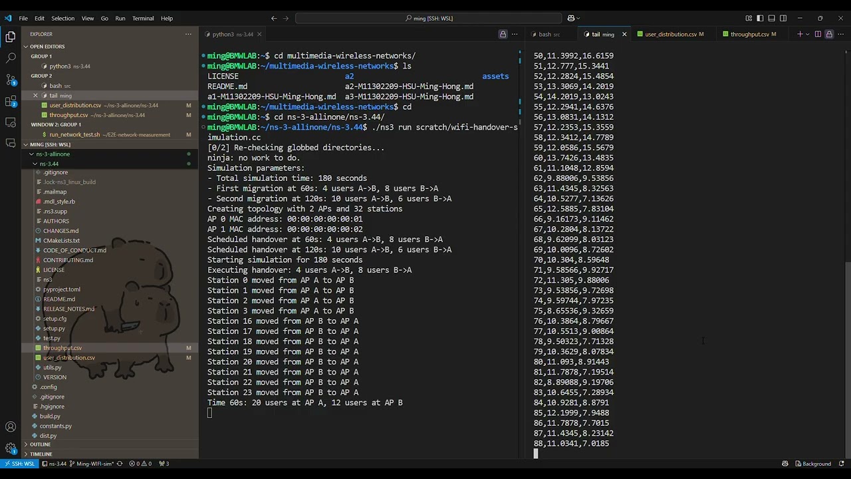
Task: Go back in navigation history
Action: coord(274,18)
